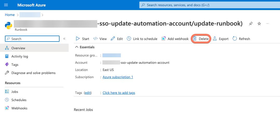Export the runbook
Image resolution: width=280 pixels, height=113 pixels.
221,39
